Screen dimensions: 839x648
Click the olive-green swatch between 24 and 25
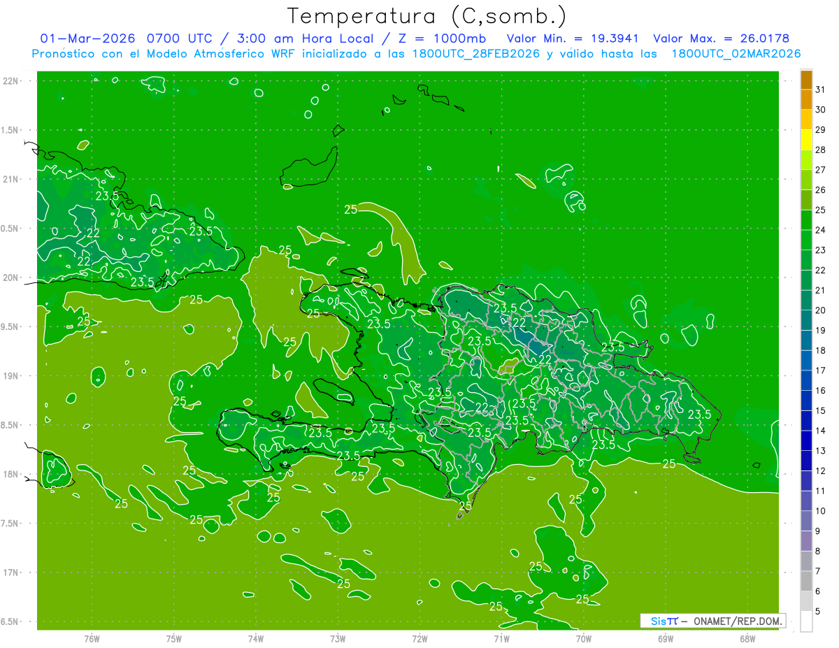click(x=806, y=220)
